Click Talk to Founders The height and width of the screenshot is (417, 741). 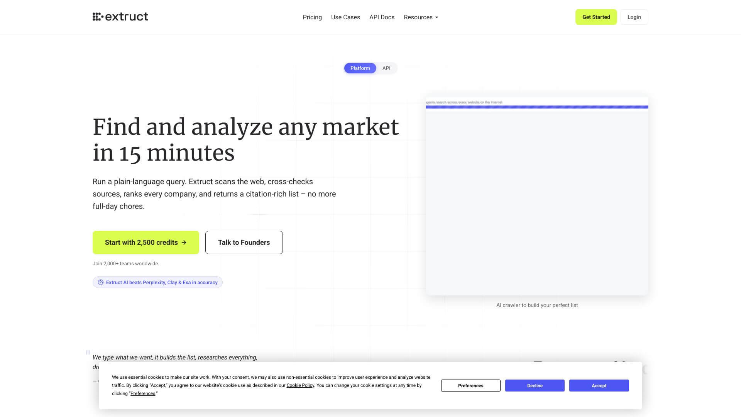coord(244,242)
